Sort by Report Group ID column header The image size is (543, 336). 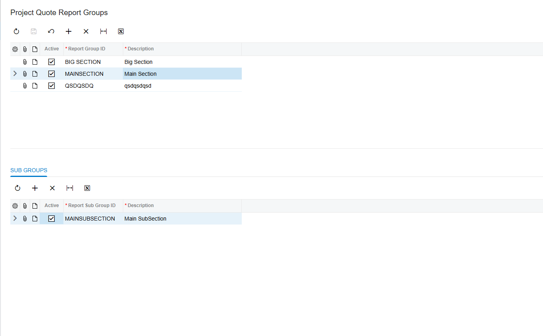click(x=93, y=49)
